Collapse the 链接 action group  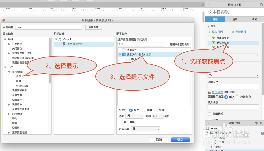pyautogui.click(x=5, y=39)
